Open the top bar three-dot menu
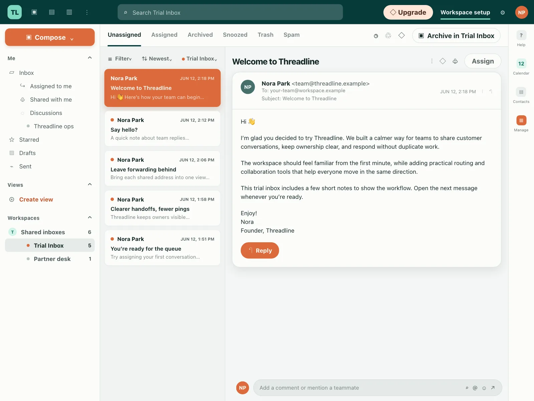This screenshot has width=534, height=401. tap(87, 12)
